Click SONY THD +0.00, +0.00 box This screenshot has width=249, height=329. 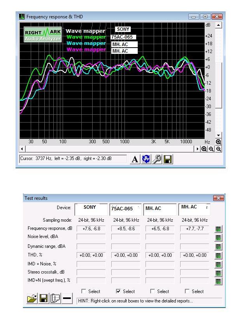(x=91, y=255)
